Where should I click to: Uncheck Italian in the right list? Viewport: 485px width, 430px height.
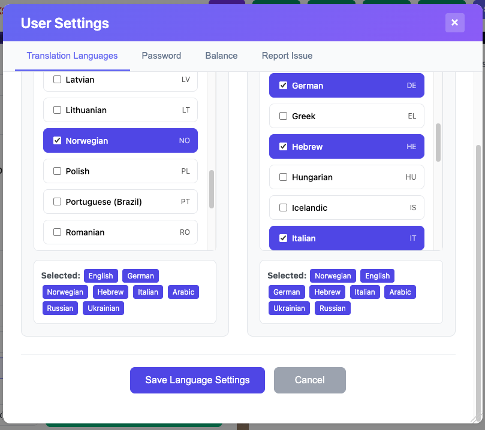pyautogui.click(x=284, y=238)
